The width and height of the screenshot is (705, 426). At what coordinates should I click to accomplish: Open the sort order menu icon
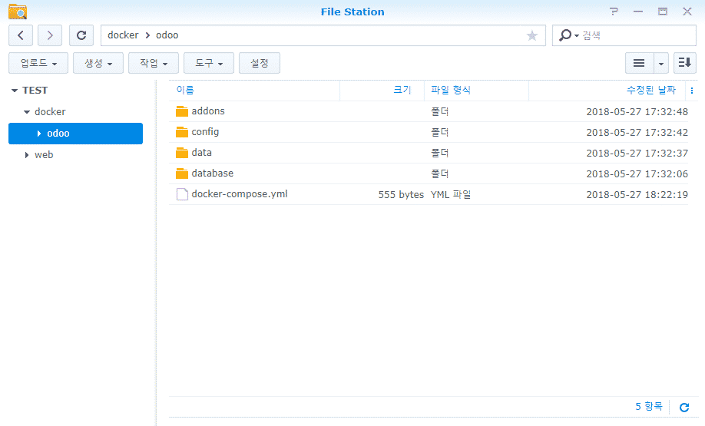(x=685, y=63)
